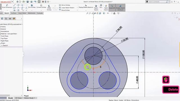This screenshot has width=180, height=101.
Task: Choose the Arc sketch tool
Action: coord(18,8)
